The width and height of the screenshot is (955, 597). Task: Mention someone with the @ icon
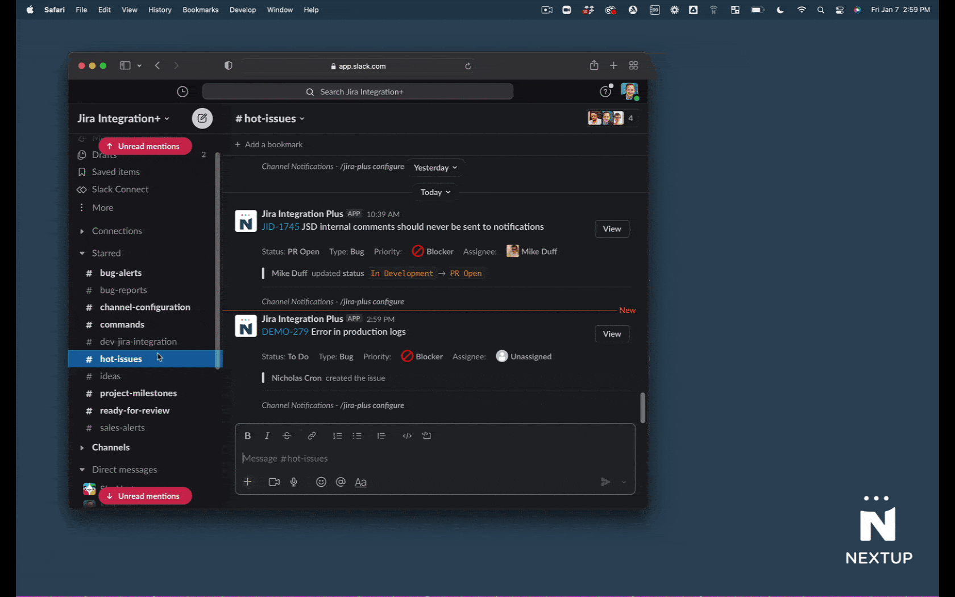[341, 482]
